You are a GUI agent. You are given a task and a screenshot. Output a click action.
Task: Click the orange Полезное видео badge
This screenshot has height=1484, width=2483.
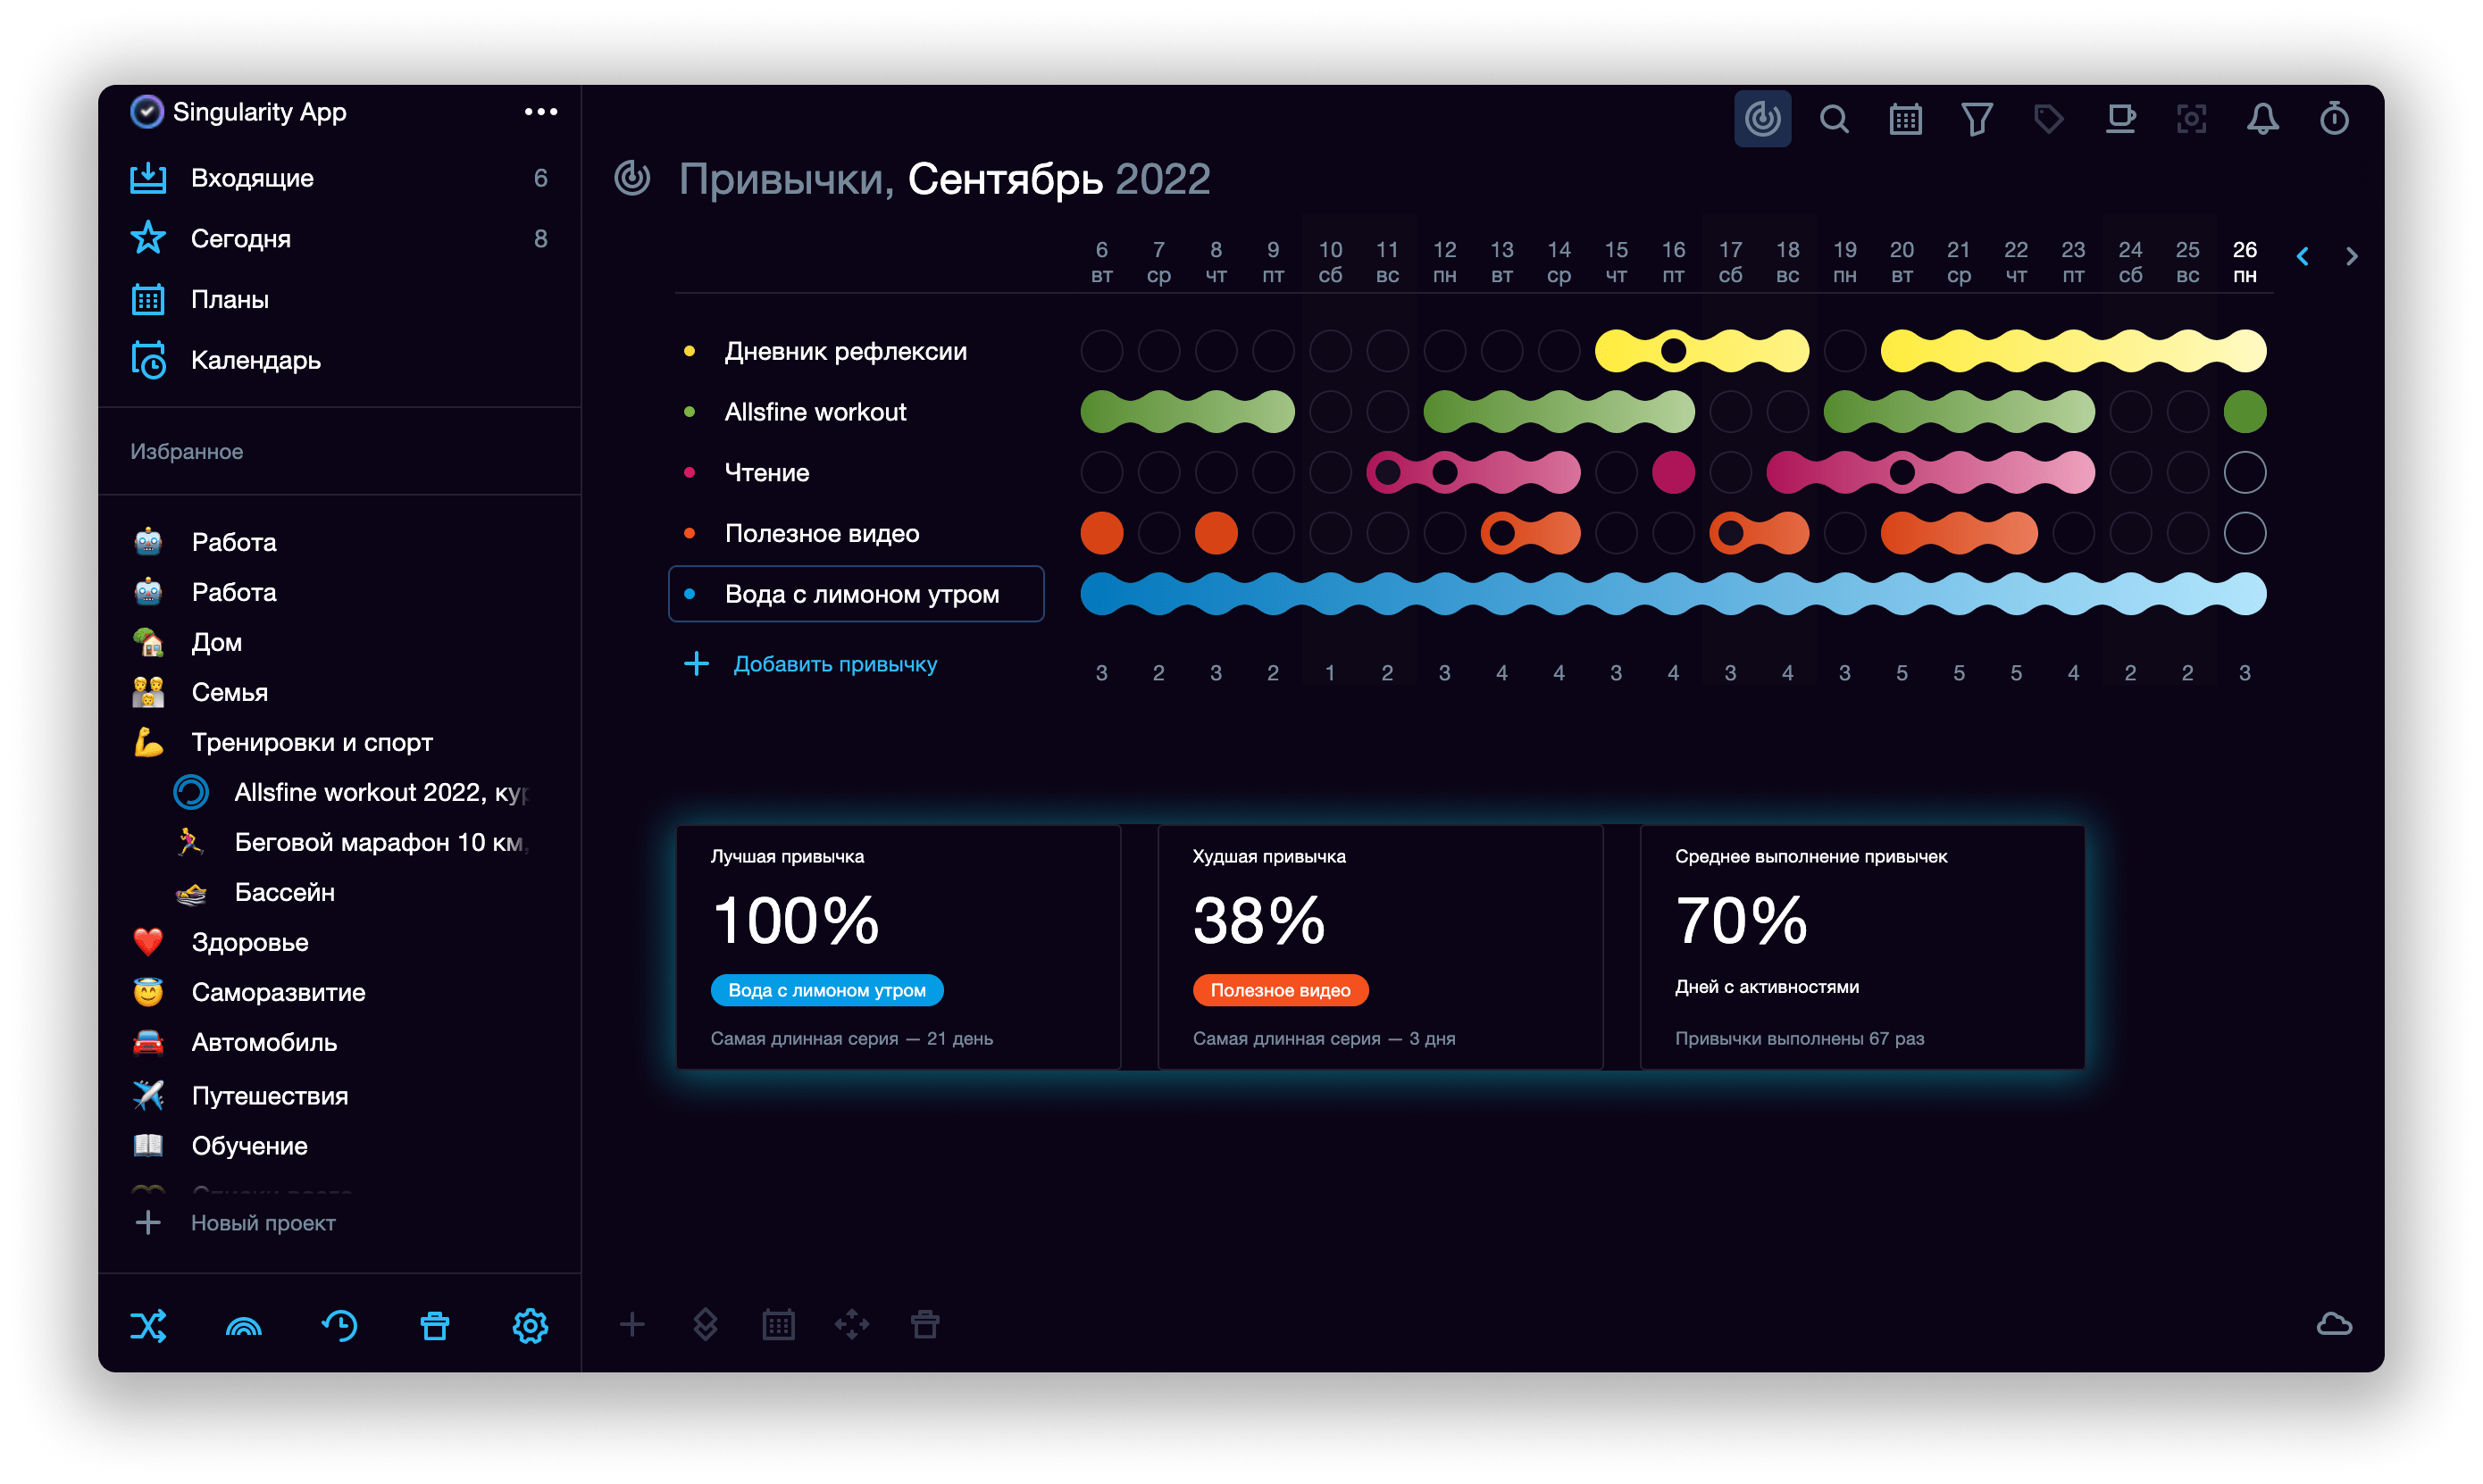pyautogui.click(x=1280, y=991)
